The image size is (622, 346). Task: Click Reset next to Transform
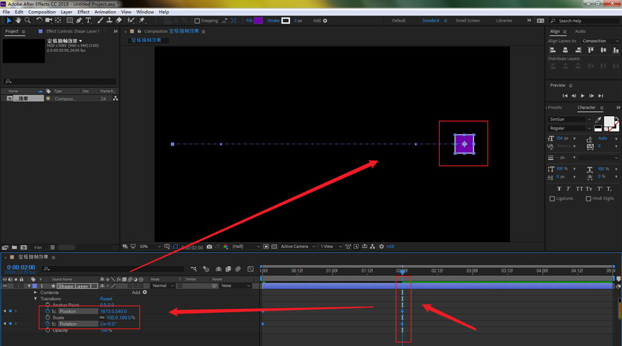106,299
